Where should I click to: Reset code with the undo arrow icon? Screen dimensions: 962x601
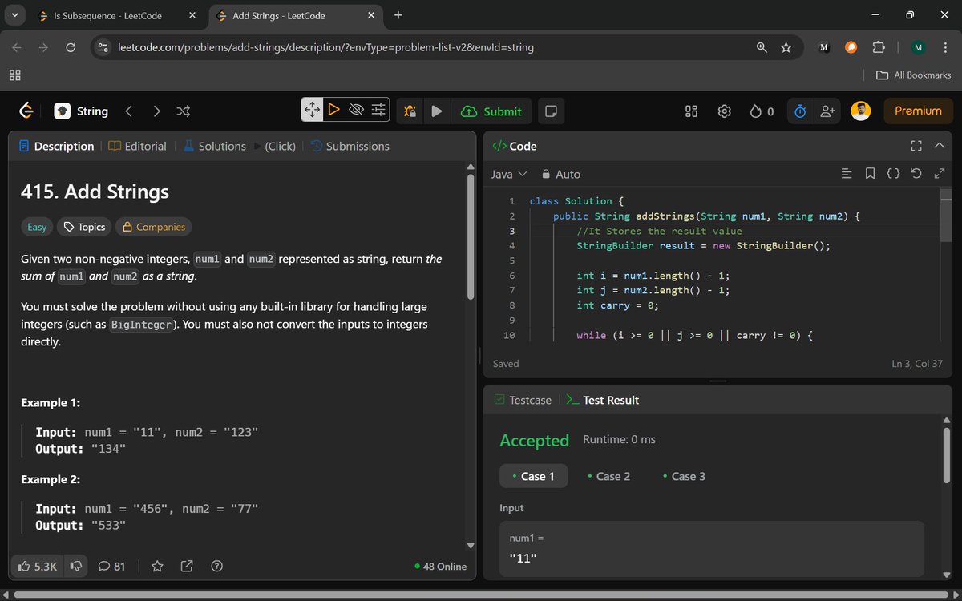click(916, 174)
